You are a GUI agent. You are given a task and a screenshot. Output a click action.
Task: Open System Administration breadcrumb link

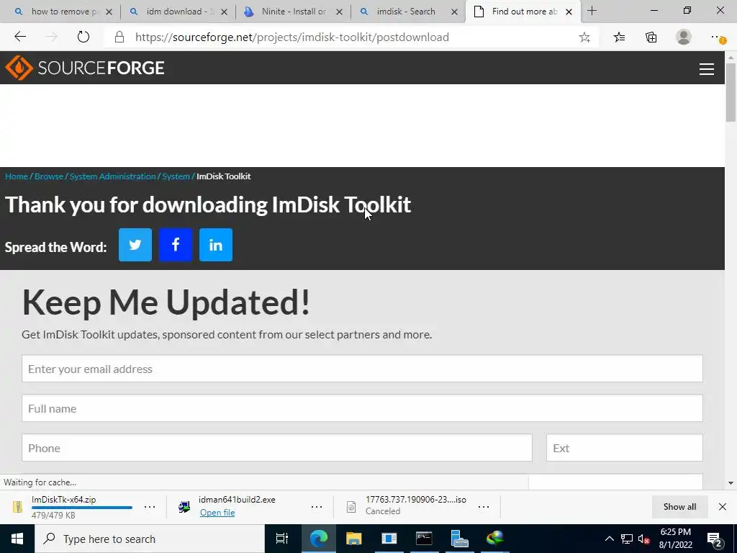(x=112, y=176)
